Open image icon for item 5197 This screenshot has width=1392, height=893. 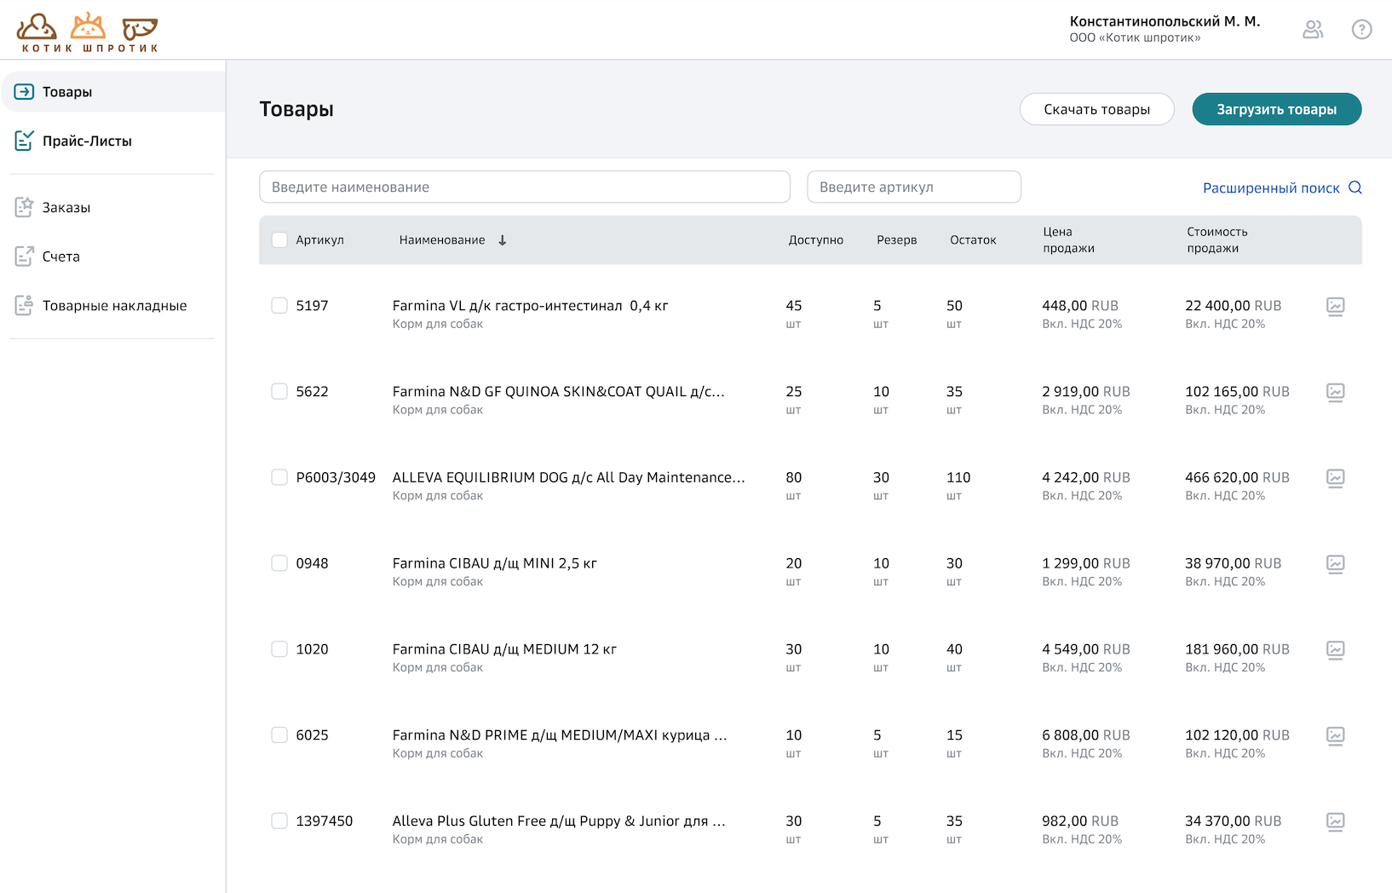point(1335,307)
